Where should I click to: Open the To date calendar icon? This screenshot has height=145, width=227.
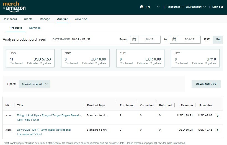tap(174, 39)
